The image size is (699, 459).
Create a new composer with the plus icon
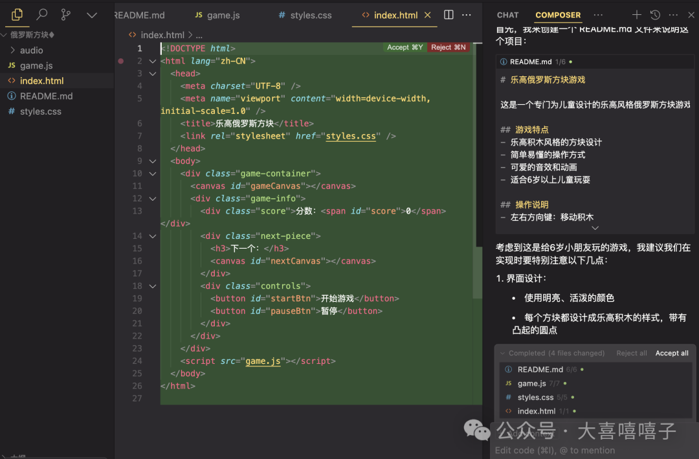pyautogui.click(x=636, y=14)
